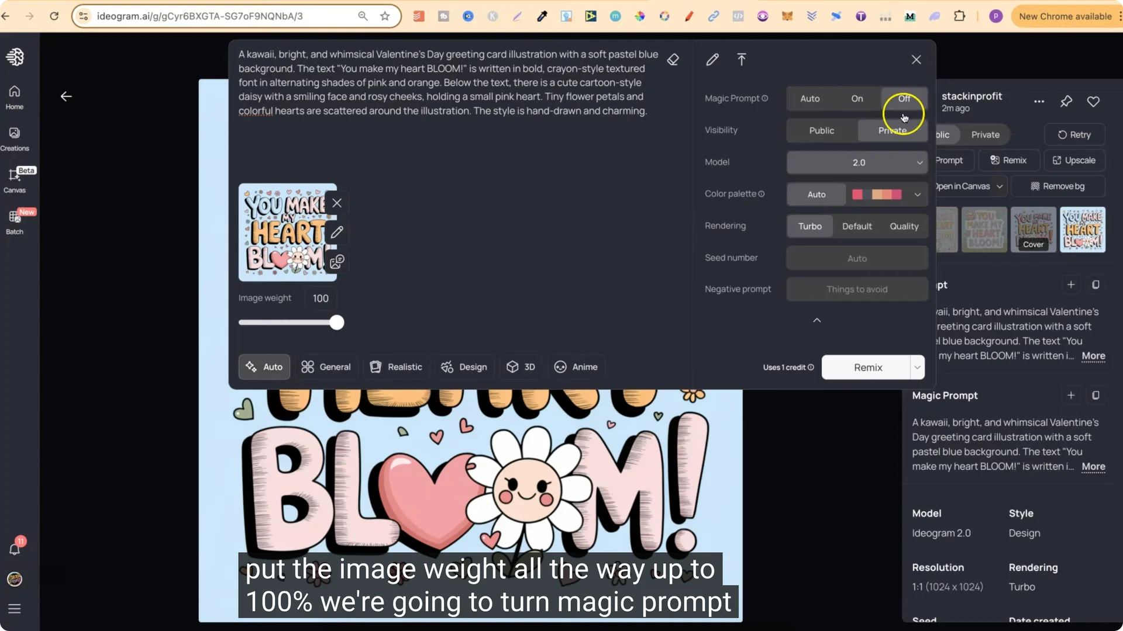
Task: Click the image weight slider handle
Action: 336,322
